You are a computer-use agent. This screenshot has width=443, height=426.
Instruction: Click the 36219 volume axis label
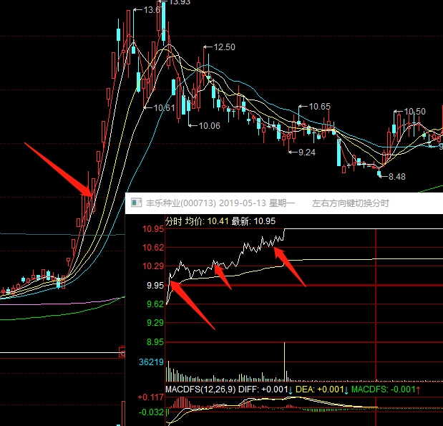tap(152, 362)
